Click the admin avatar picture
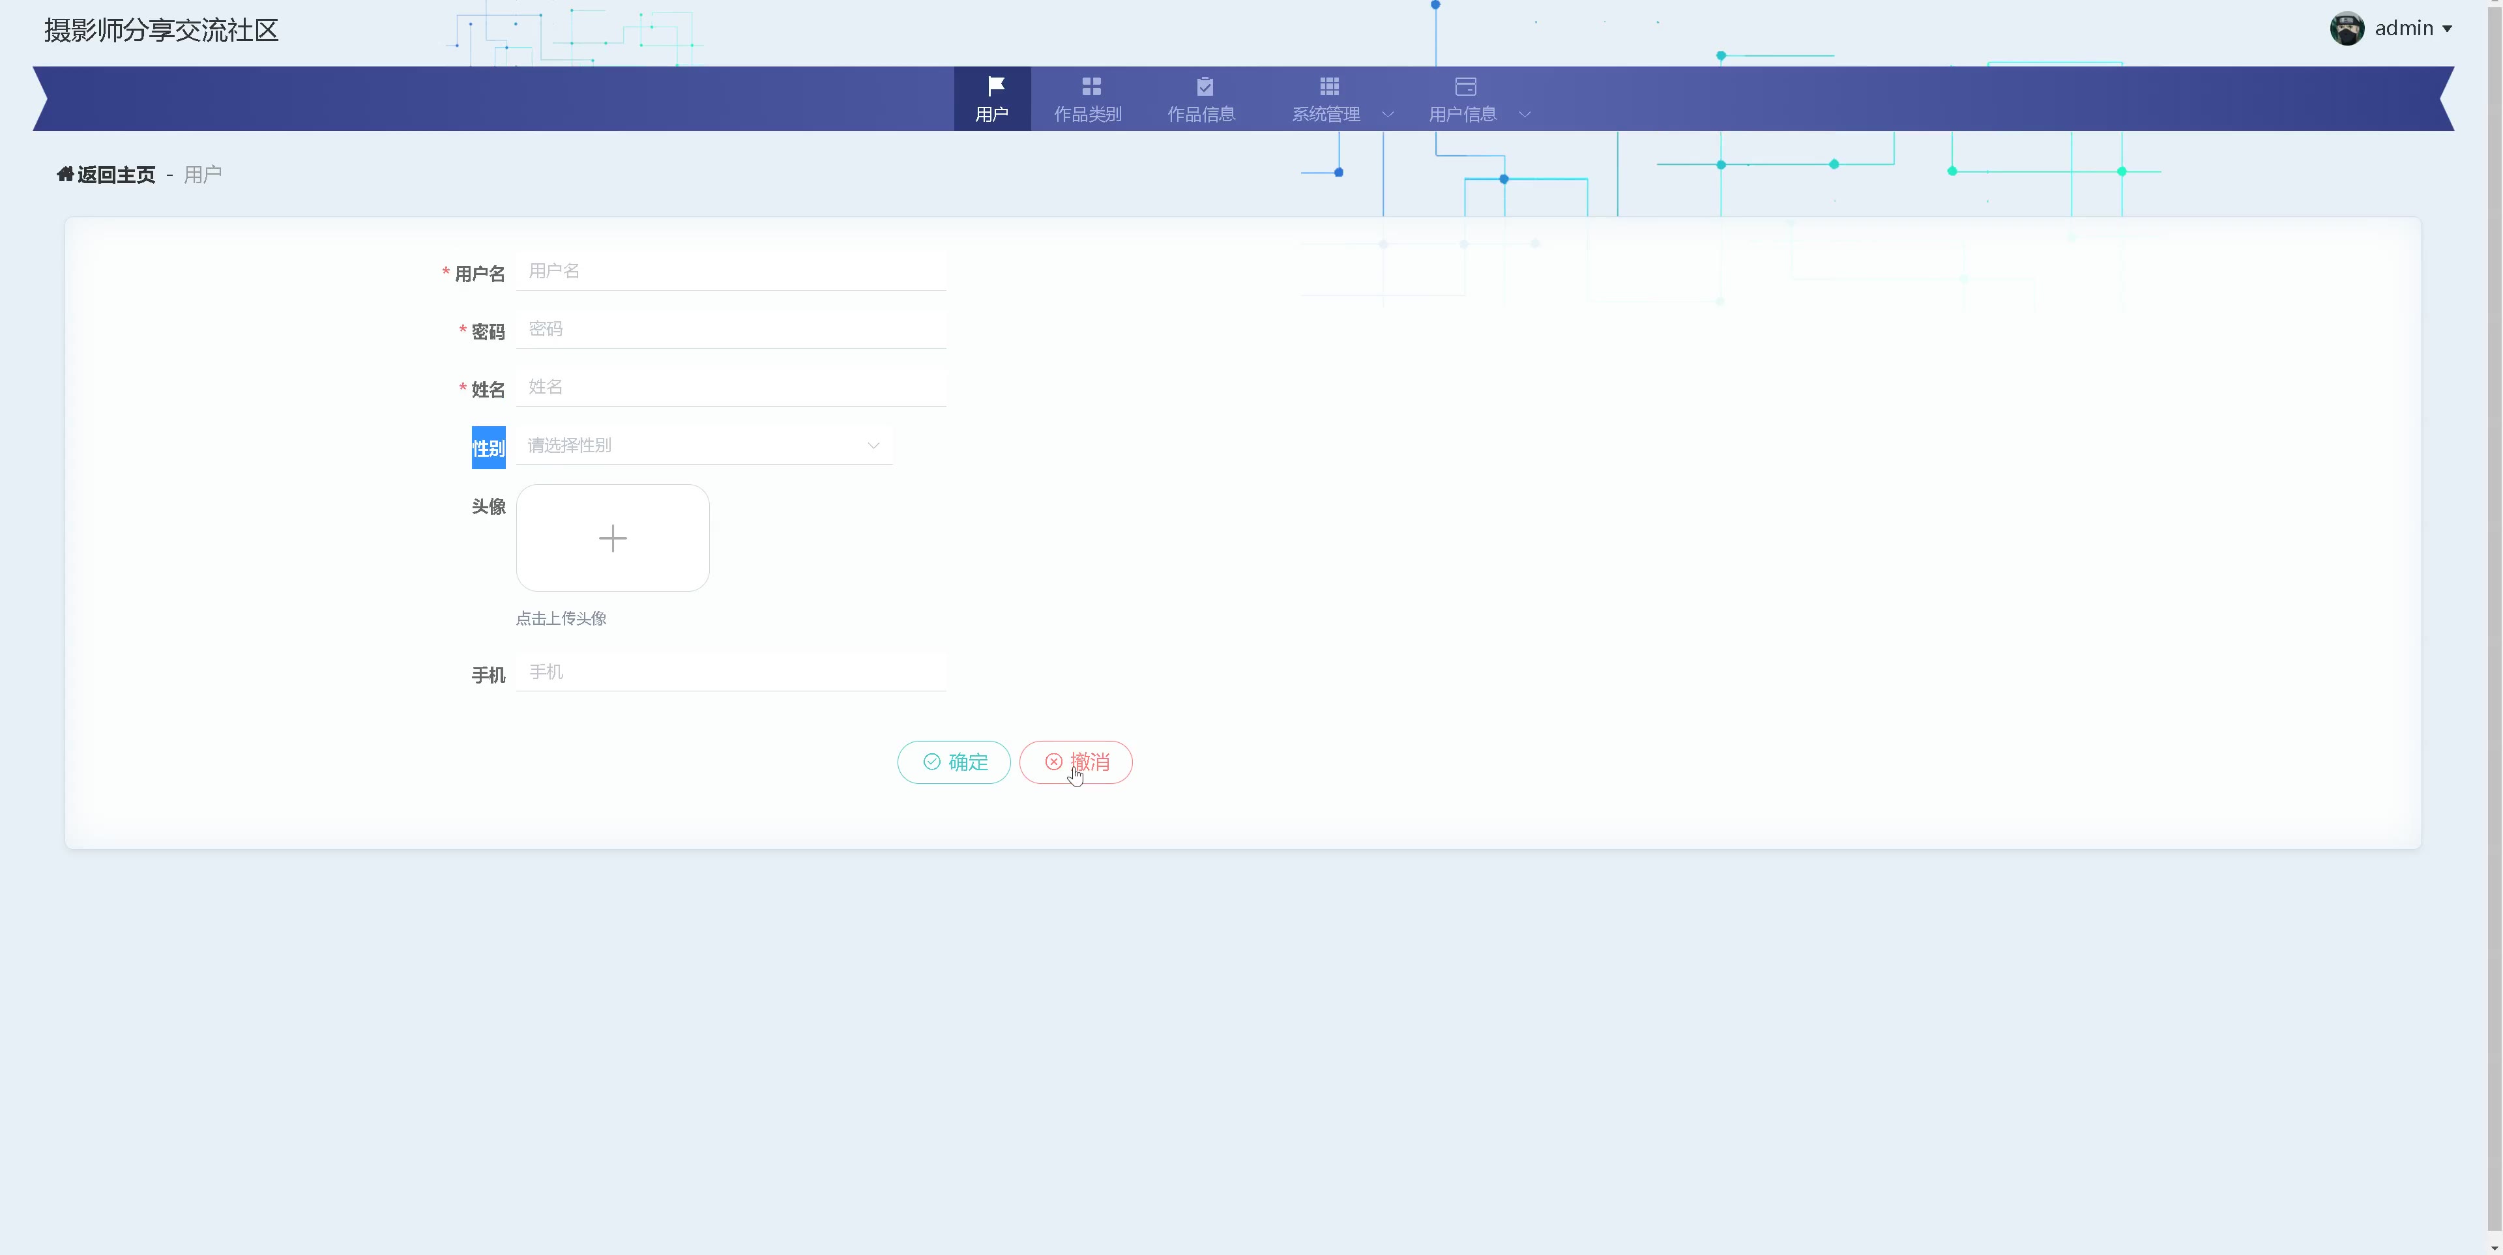 tap(2347, 28)
